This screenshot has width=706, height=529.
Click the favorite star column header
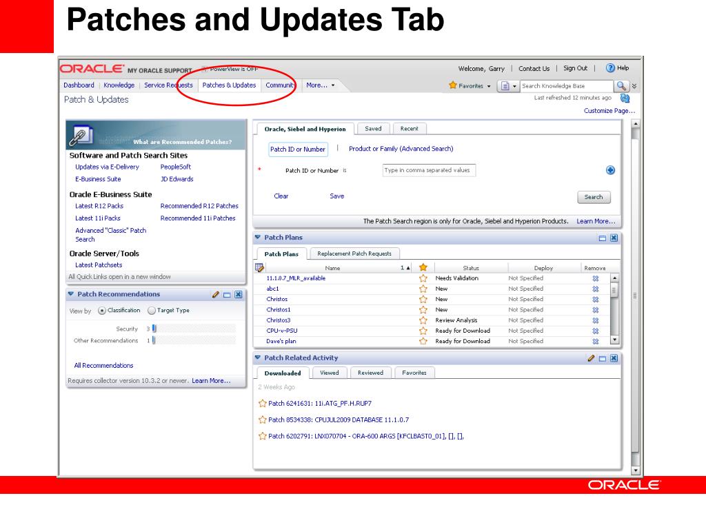[423, 267]
